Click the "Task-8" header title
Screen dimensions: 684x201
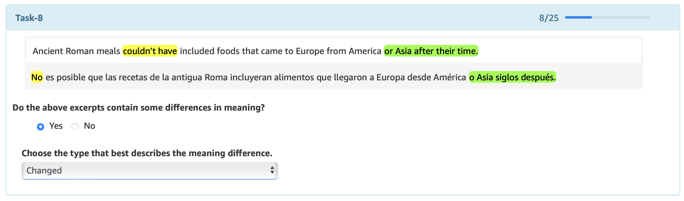point(29,18)
